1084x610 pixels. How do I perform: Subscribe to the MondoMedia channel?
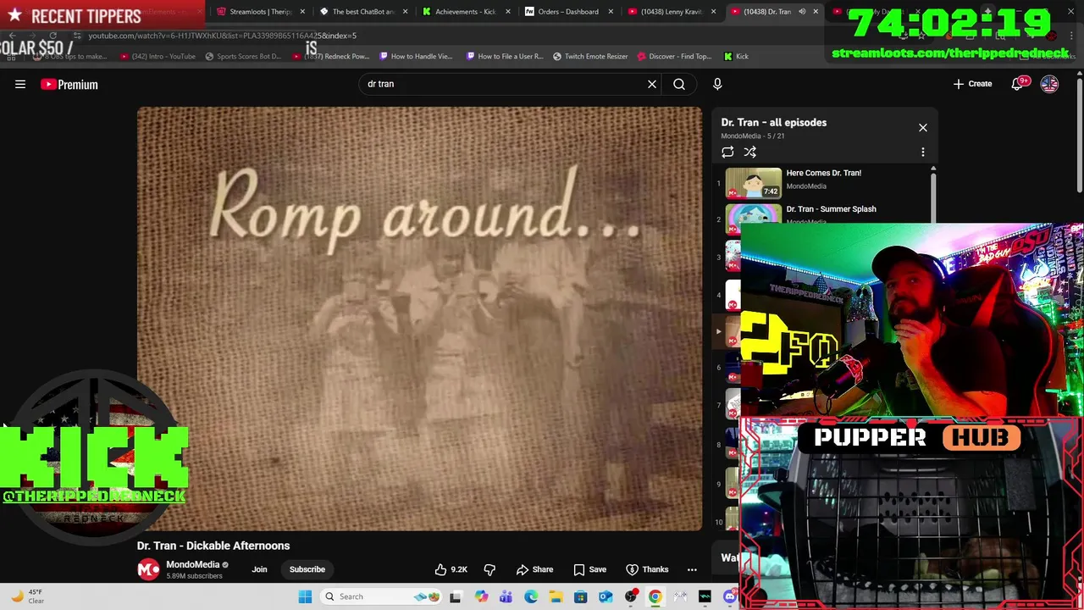pos(307,569)
